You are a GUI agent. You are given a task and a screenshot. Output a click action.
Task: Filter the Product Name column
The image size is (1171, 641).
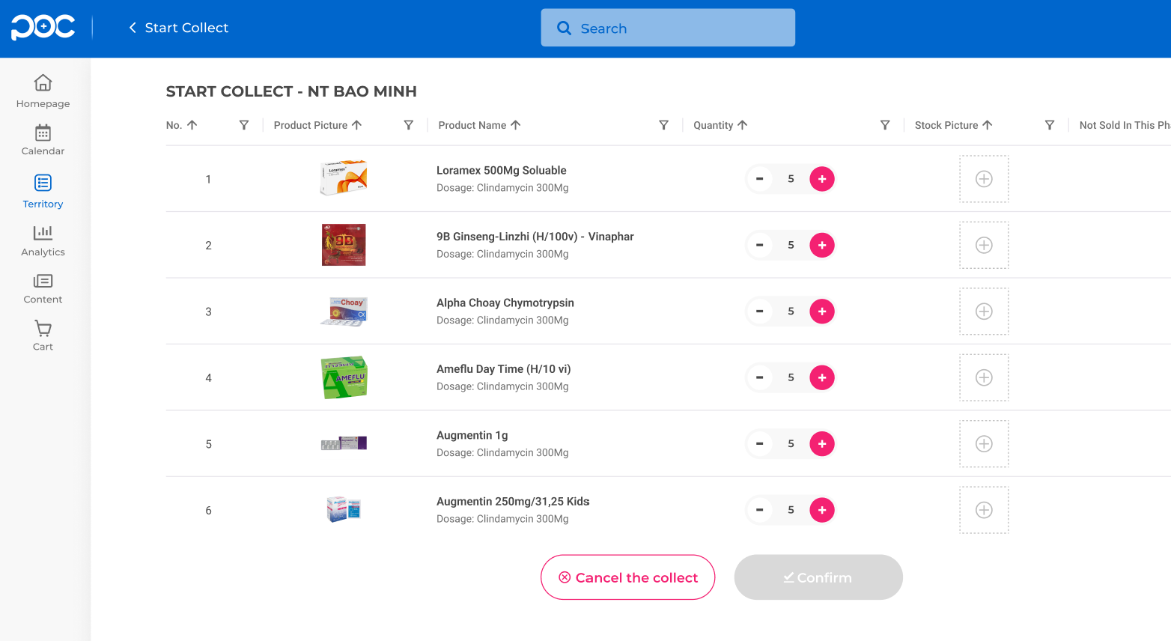point(663,125)
